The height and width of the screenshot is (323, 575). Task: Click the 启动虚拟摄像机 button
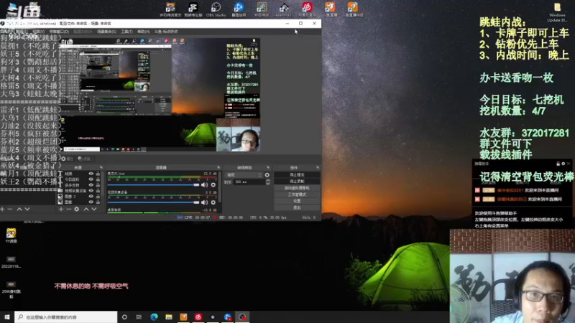pos(297,188)
